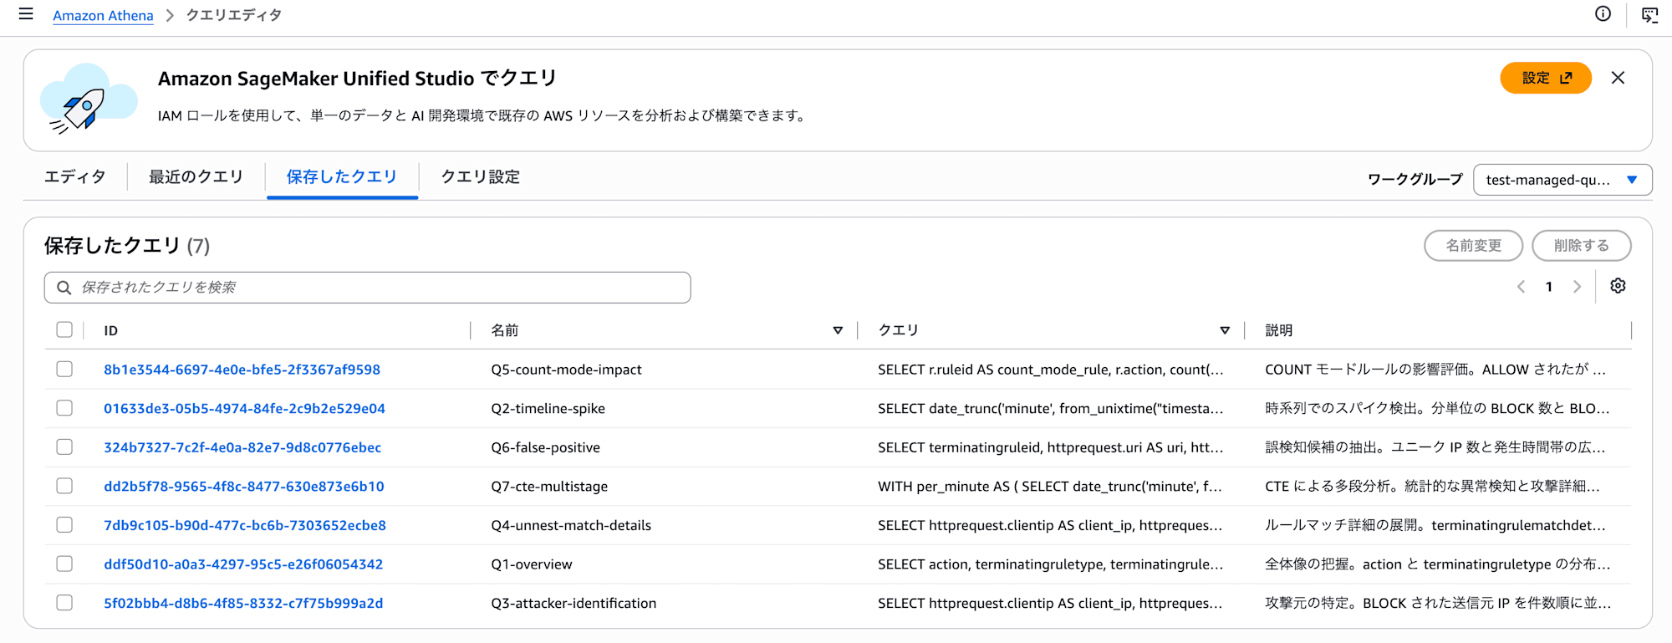Viewport: 1672px width, 643px height.
Task: Check the box for Q2-timeline-spike
Action: coord(64,408)
